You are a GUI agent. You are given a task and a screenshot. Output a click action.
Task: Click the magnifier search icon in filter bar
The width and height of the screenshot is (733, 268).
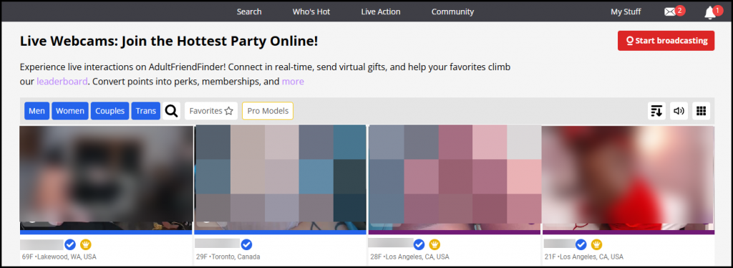pos(172,111)
